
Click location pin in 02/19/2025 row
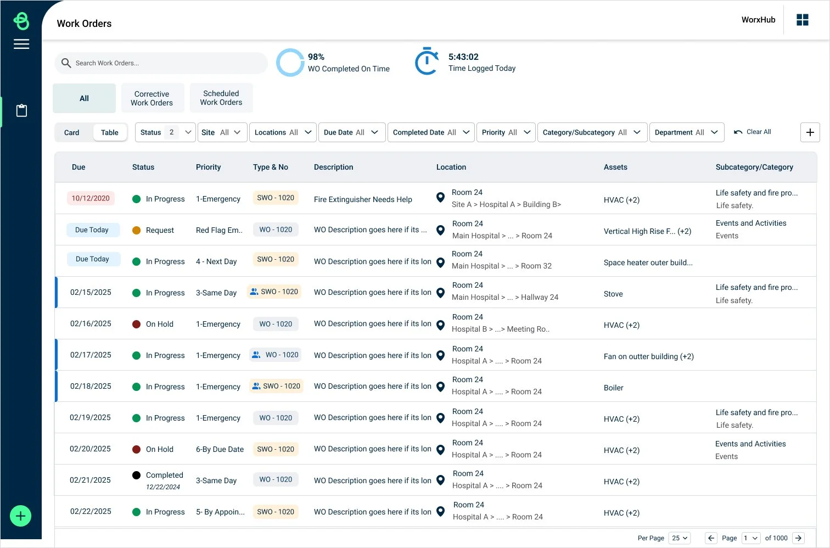coord(440,418)
